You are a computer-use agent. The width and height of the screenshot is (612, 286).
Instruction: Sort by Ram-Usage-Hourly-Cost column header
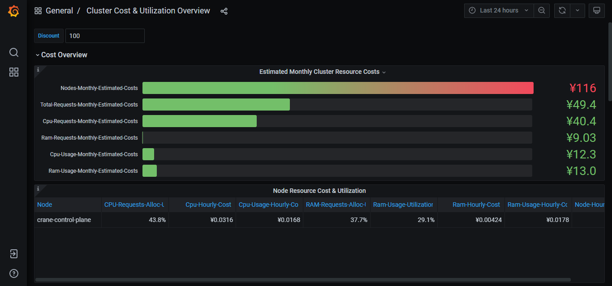(538, 205)
